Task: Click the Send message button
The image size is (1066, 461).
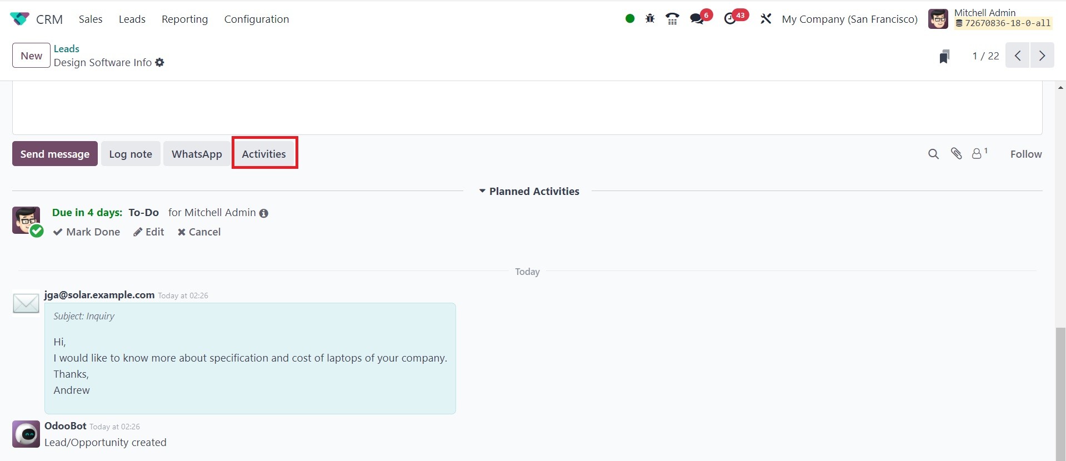Action: [x=55, y=154]
